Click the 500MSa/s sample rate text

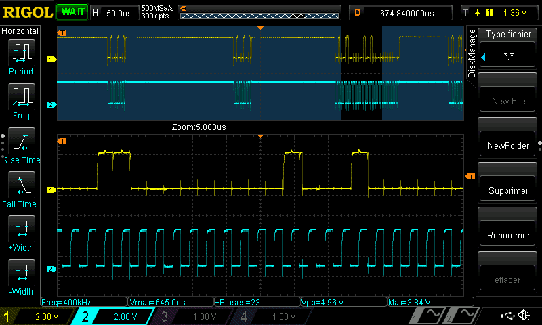(157, 9)
